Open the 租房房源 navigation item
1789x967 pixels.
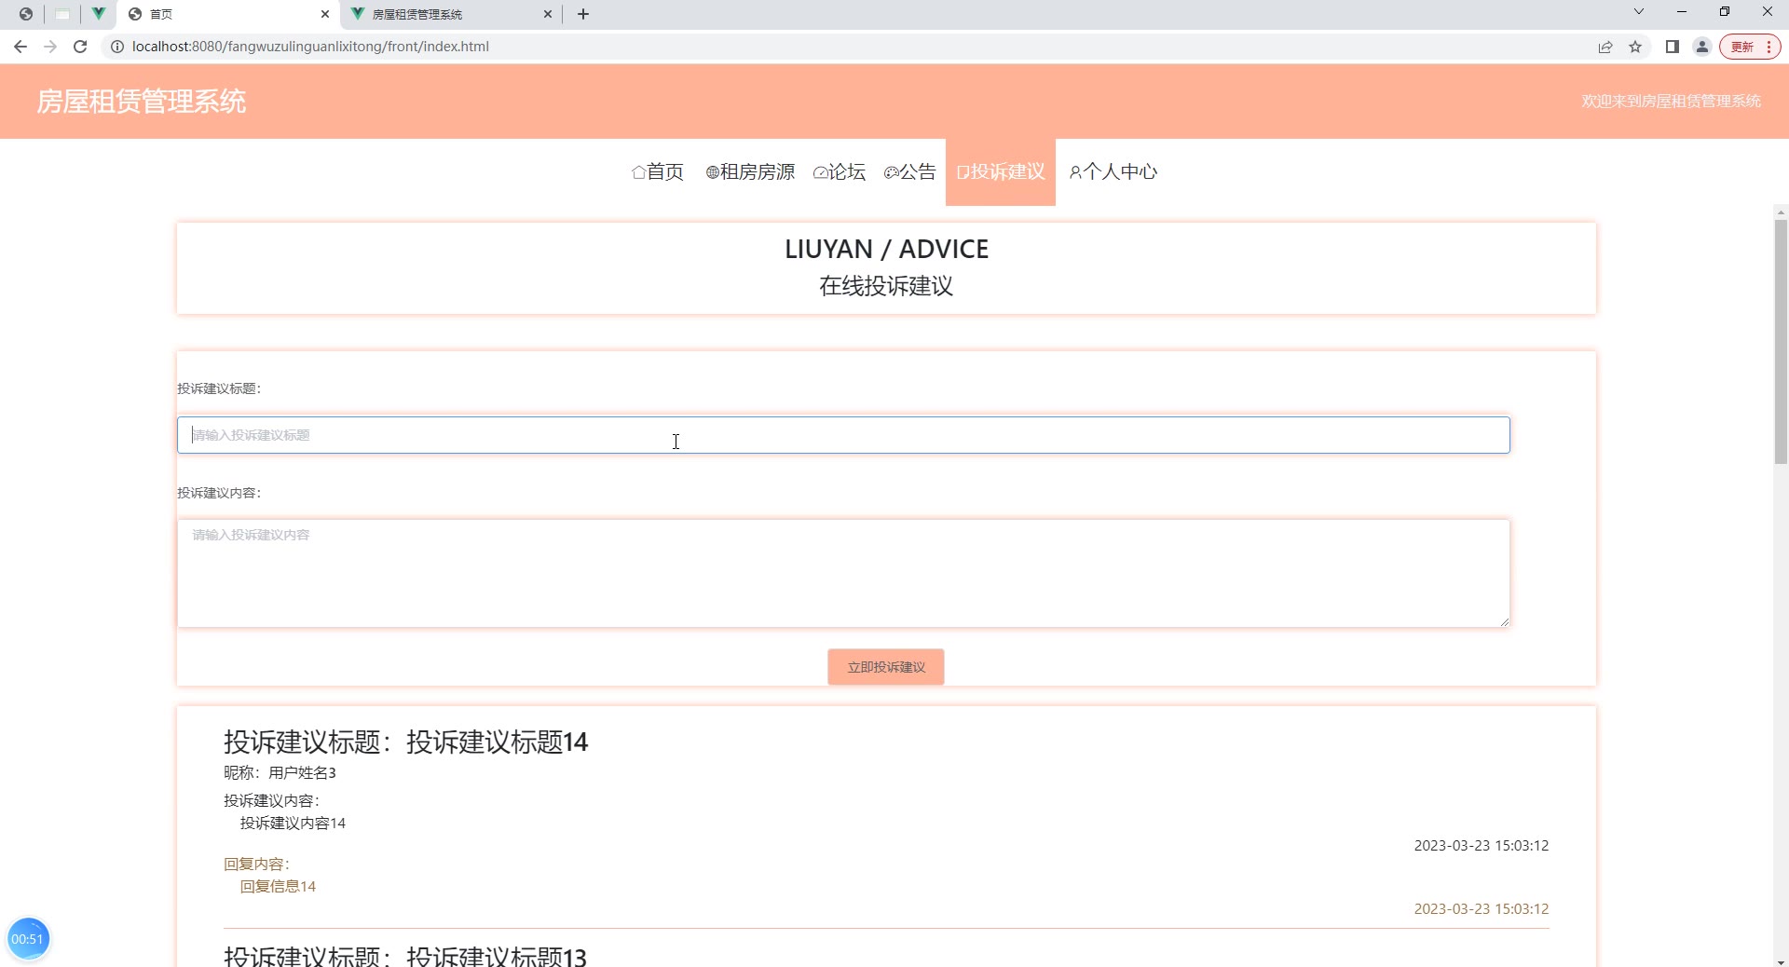(x=751, y=171)
